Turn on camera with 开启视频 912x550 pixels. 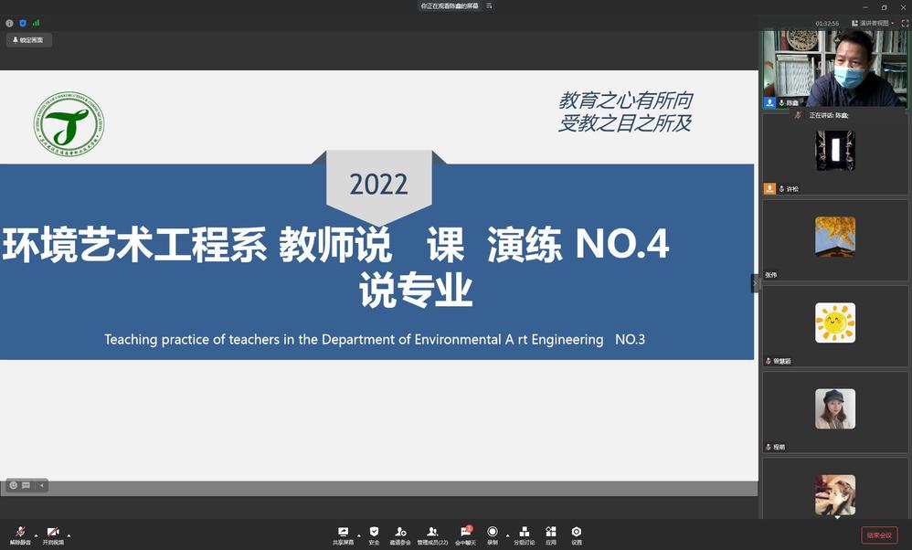point(53,534)
